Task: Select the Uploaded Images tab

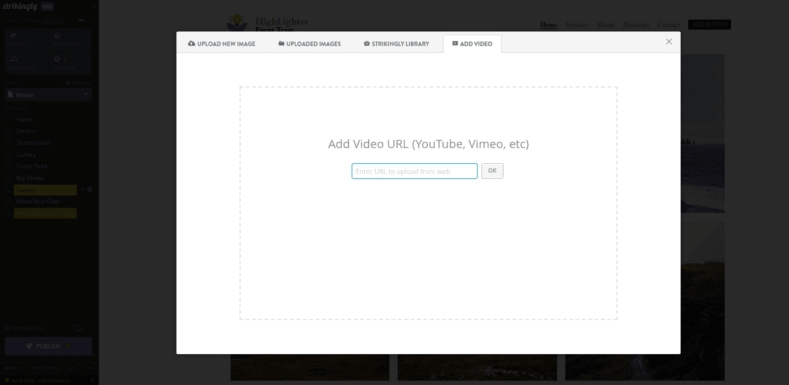Action: (309, 43)
